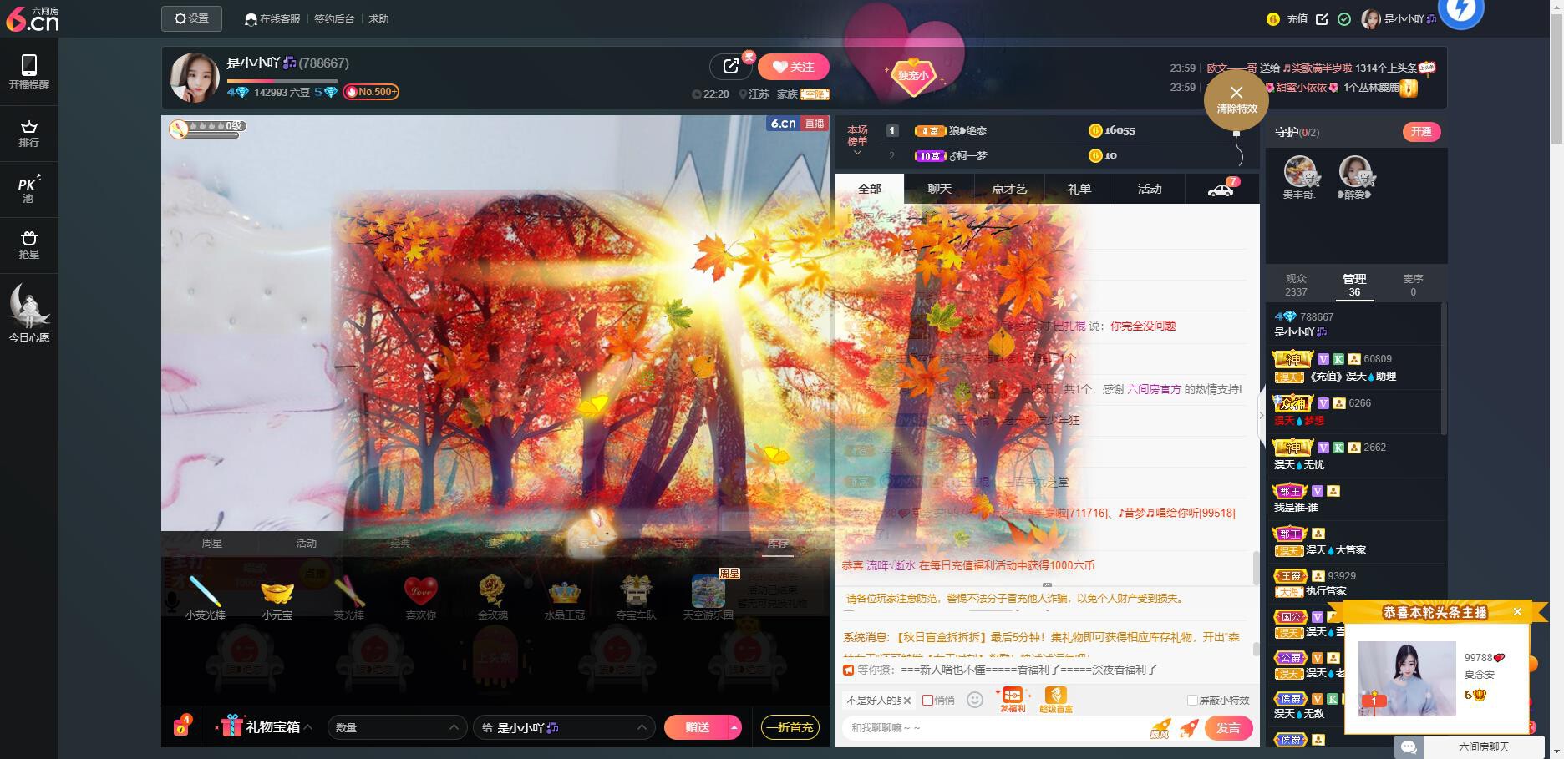The height and width of the screenshot is (759, 1564).
Task: Click the 一折首充 button
Action: tap(790, 727)
